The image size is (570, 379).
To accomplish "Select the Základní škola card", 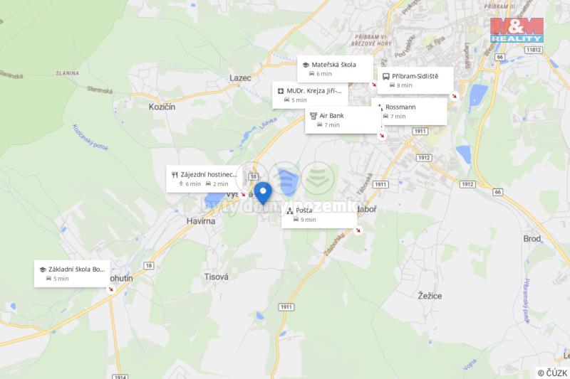I will [72, 274].
